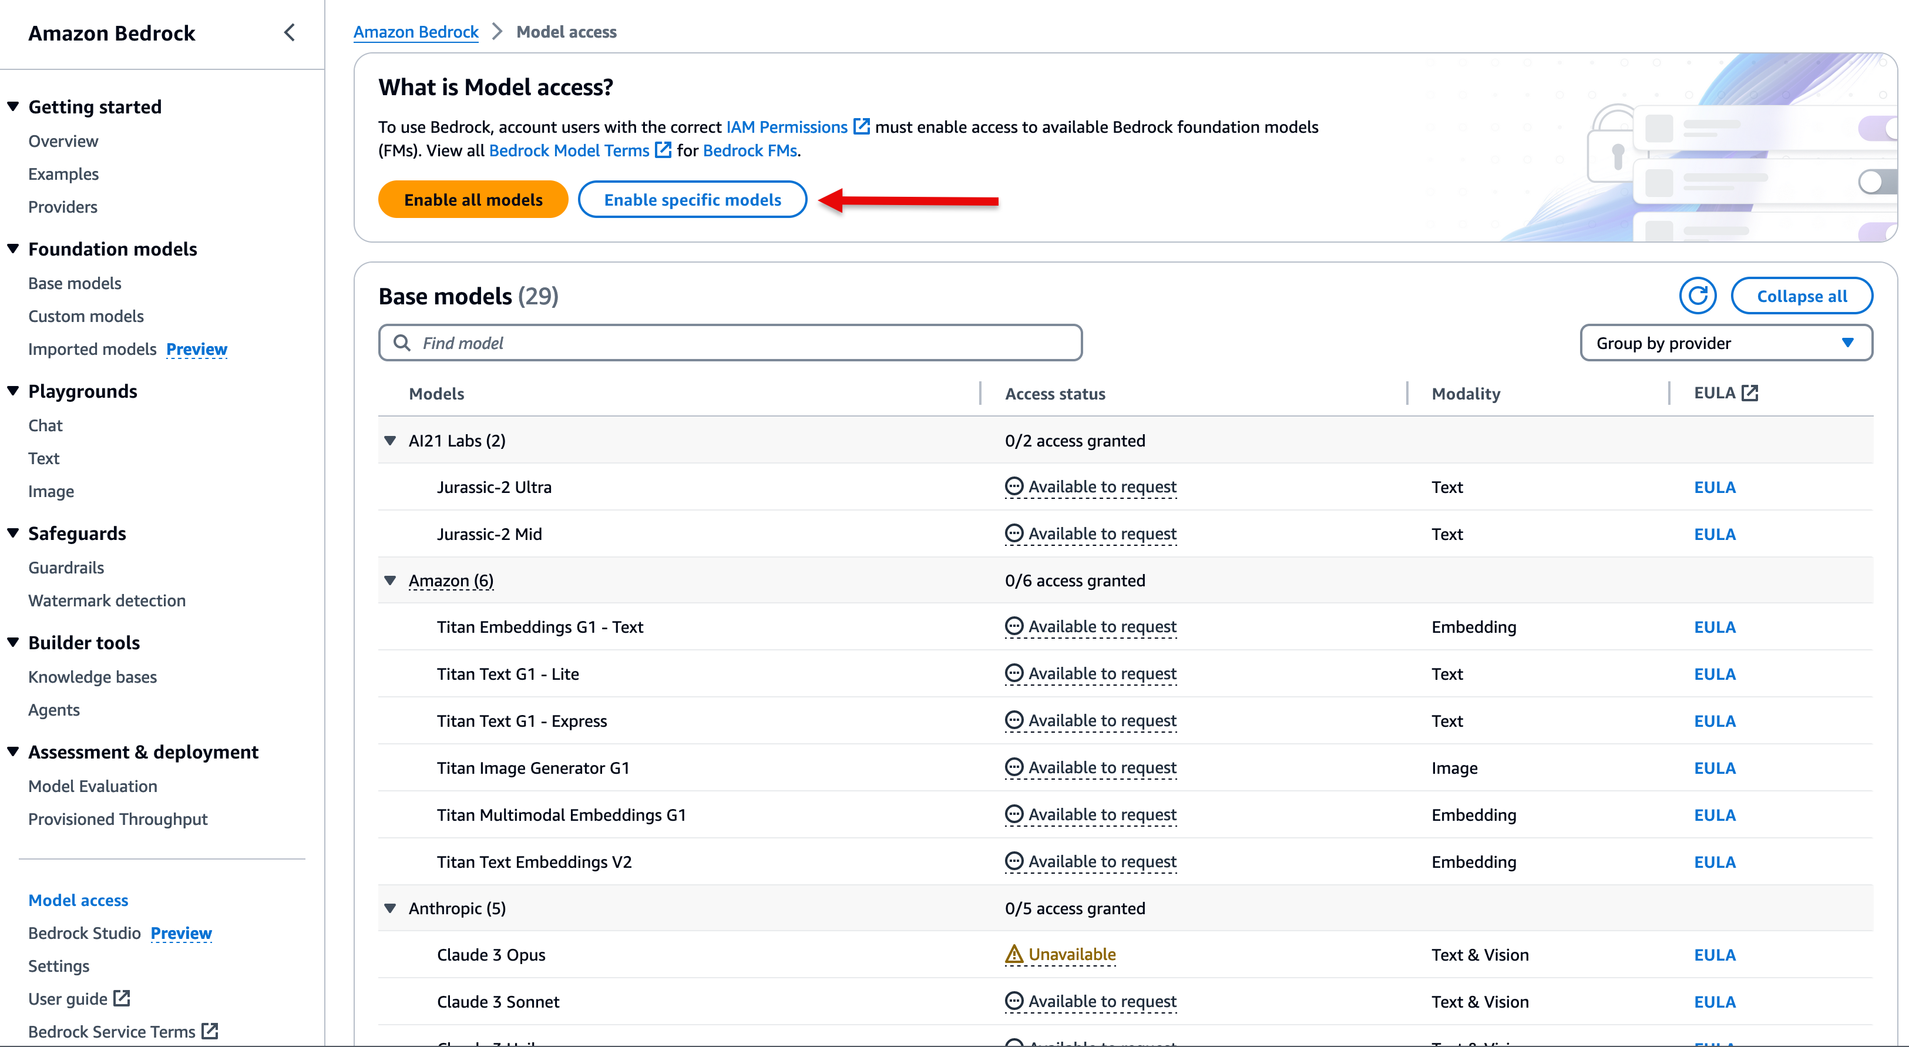The image size is (1909, 1047).
Task: Click the EULA column external link icon
Action: click(x=1750, y=393)
